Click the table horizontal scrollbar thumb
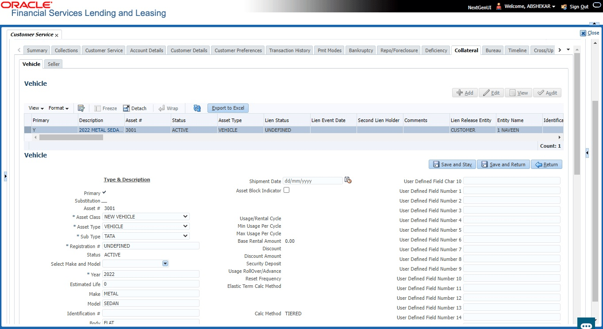 [71, 138]
